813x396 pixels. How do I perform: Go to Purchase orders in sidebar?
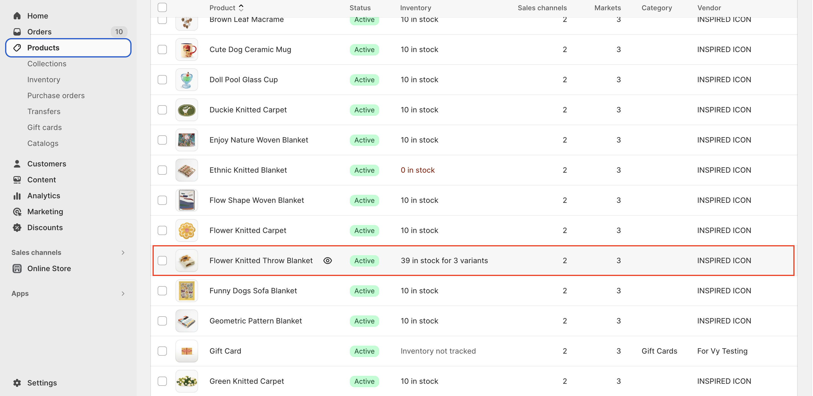click(x=56, y=96)
